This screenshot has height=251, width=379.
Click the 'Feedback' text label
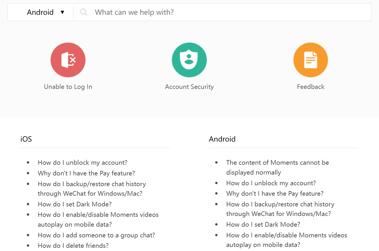click(x=311, y=87)
